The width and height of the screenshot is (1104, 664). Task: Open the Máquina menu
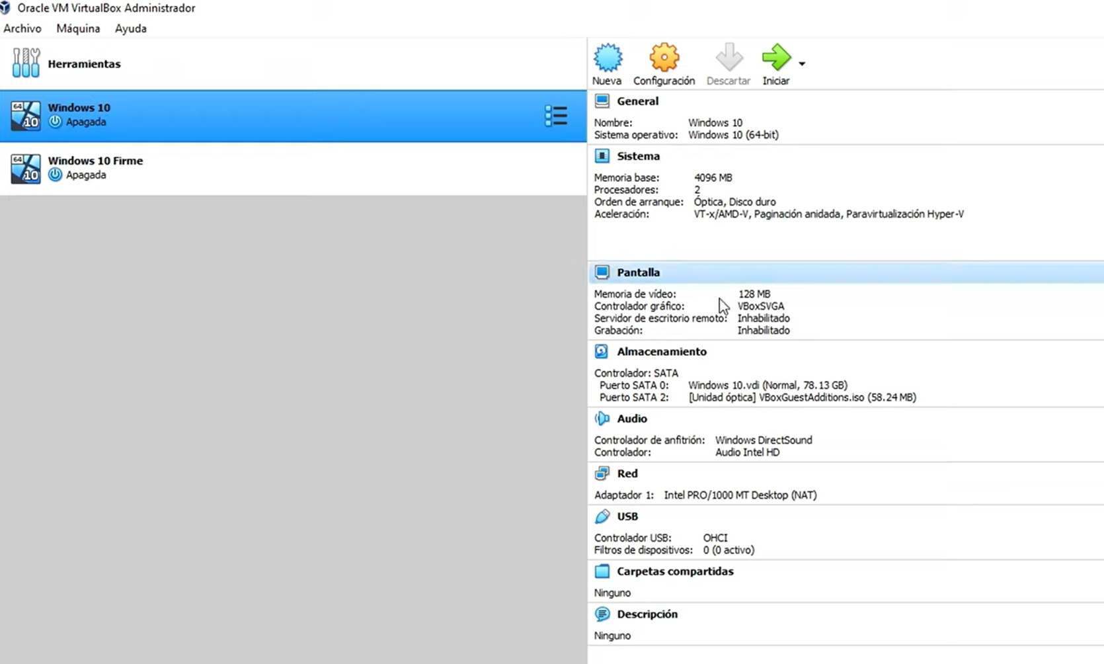point(78,28)
